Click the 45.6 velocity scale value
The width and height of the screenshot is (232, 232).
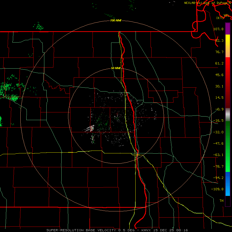click(219, 75)
